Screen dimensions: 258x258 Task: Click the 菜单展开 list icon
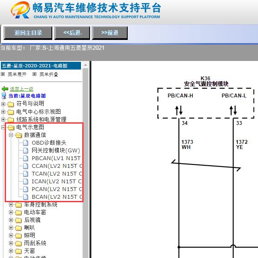coord(3,74)
